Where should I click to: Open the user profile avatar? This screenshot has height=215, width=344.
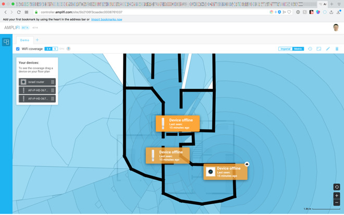pyautogui.click(x=336, y=28)
